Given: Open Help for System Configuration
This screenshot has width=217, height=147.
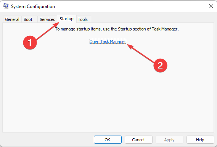Looking at the screenshot, I should 200,140.
